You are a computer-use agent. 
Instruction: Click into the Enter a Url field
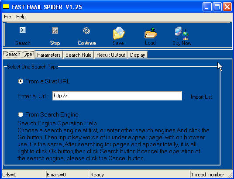117,96
